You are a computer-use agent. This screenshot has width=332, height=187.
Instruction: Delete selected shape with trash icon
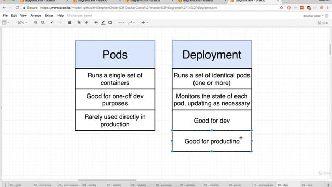pyautogui.click(x=70, y=23)
